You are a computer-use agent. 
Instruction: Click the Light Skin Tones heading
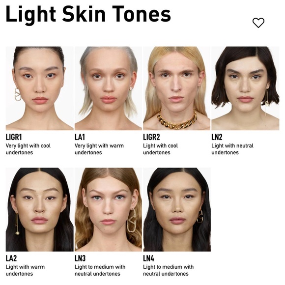88,15
